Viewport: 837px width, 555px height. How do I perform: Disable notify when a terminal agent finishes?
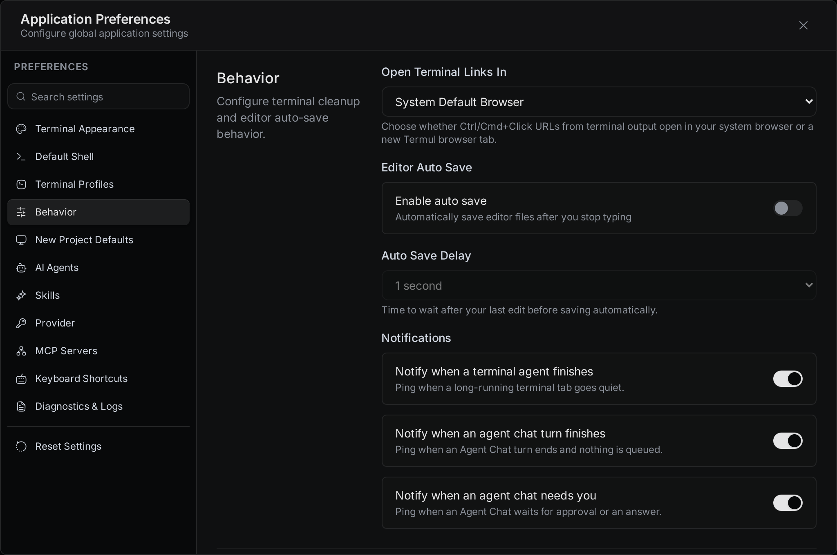[788, 379]
